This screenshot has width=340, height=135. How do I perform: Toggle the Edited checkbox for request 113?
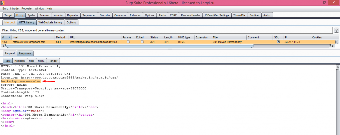(142, 42)
